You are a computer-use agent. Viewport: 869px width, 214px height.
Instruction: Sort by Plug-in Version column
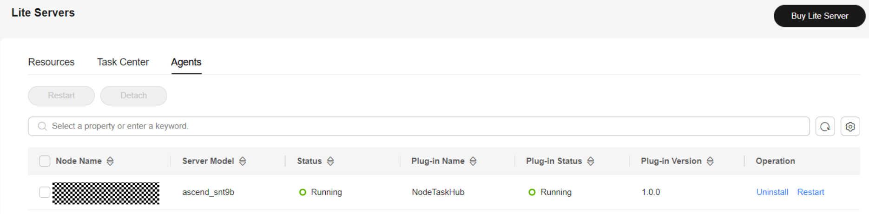coord(710,161)
